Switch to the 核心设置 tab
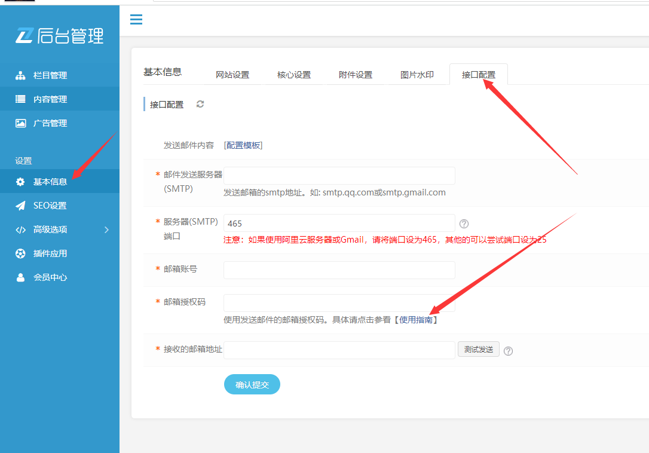 pyautogui.click(x=294, y=75)
